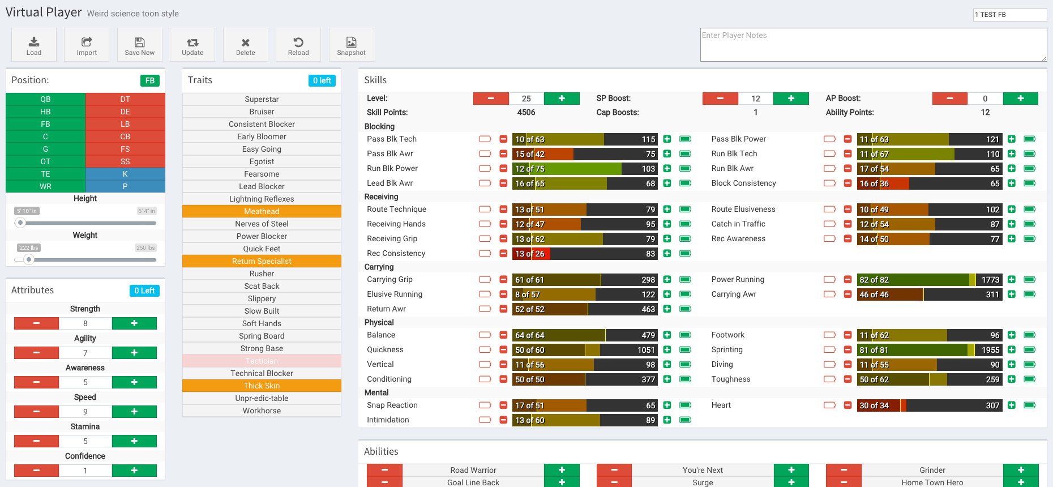Image resolution: width=1053 pixels, height=487 pixels.
Task: Toggle off the Thick Skin trait
Action: pos(262,386)
